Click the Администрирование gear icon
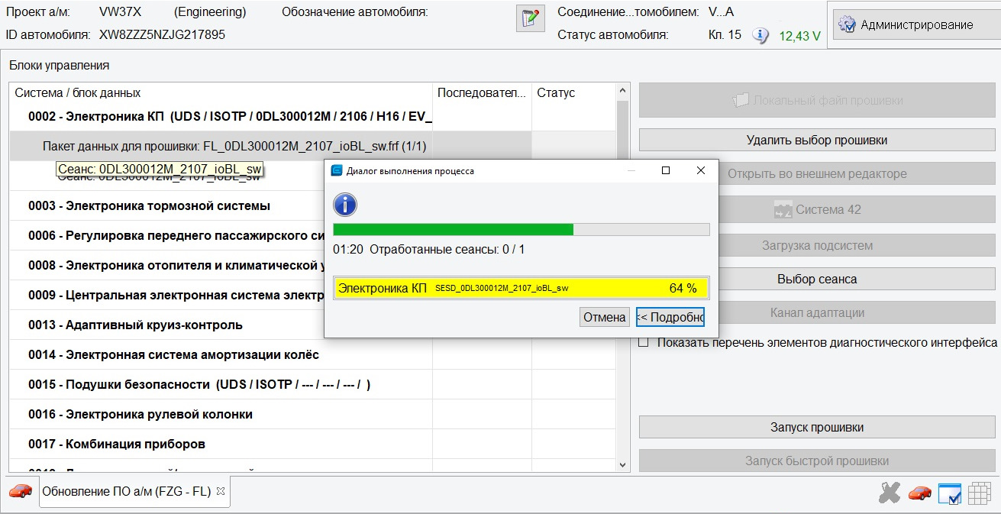 pyautogui.click(x=847, y=24)
